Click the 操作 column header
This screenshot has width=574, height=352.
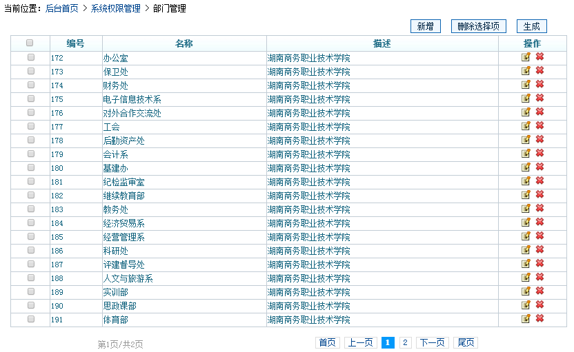[x=533, y=43]
